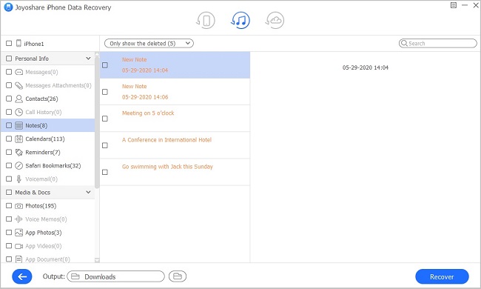
Task: Click the sidebar scroll down arrow
Action: (x=97, y=260)
